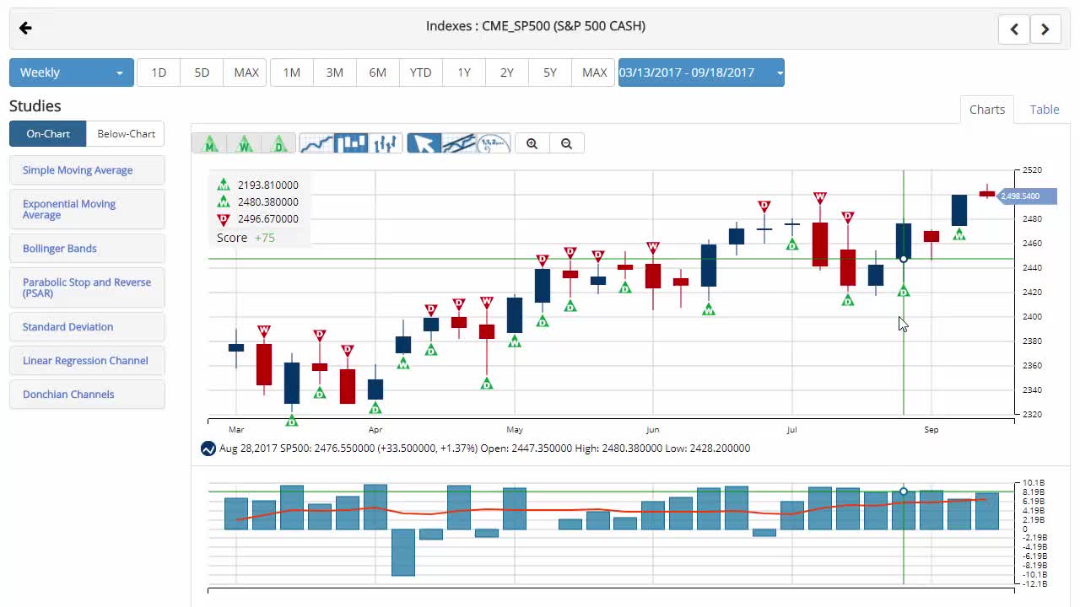
Task: Set range to 1Y
Action: tap(464, 73)
